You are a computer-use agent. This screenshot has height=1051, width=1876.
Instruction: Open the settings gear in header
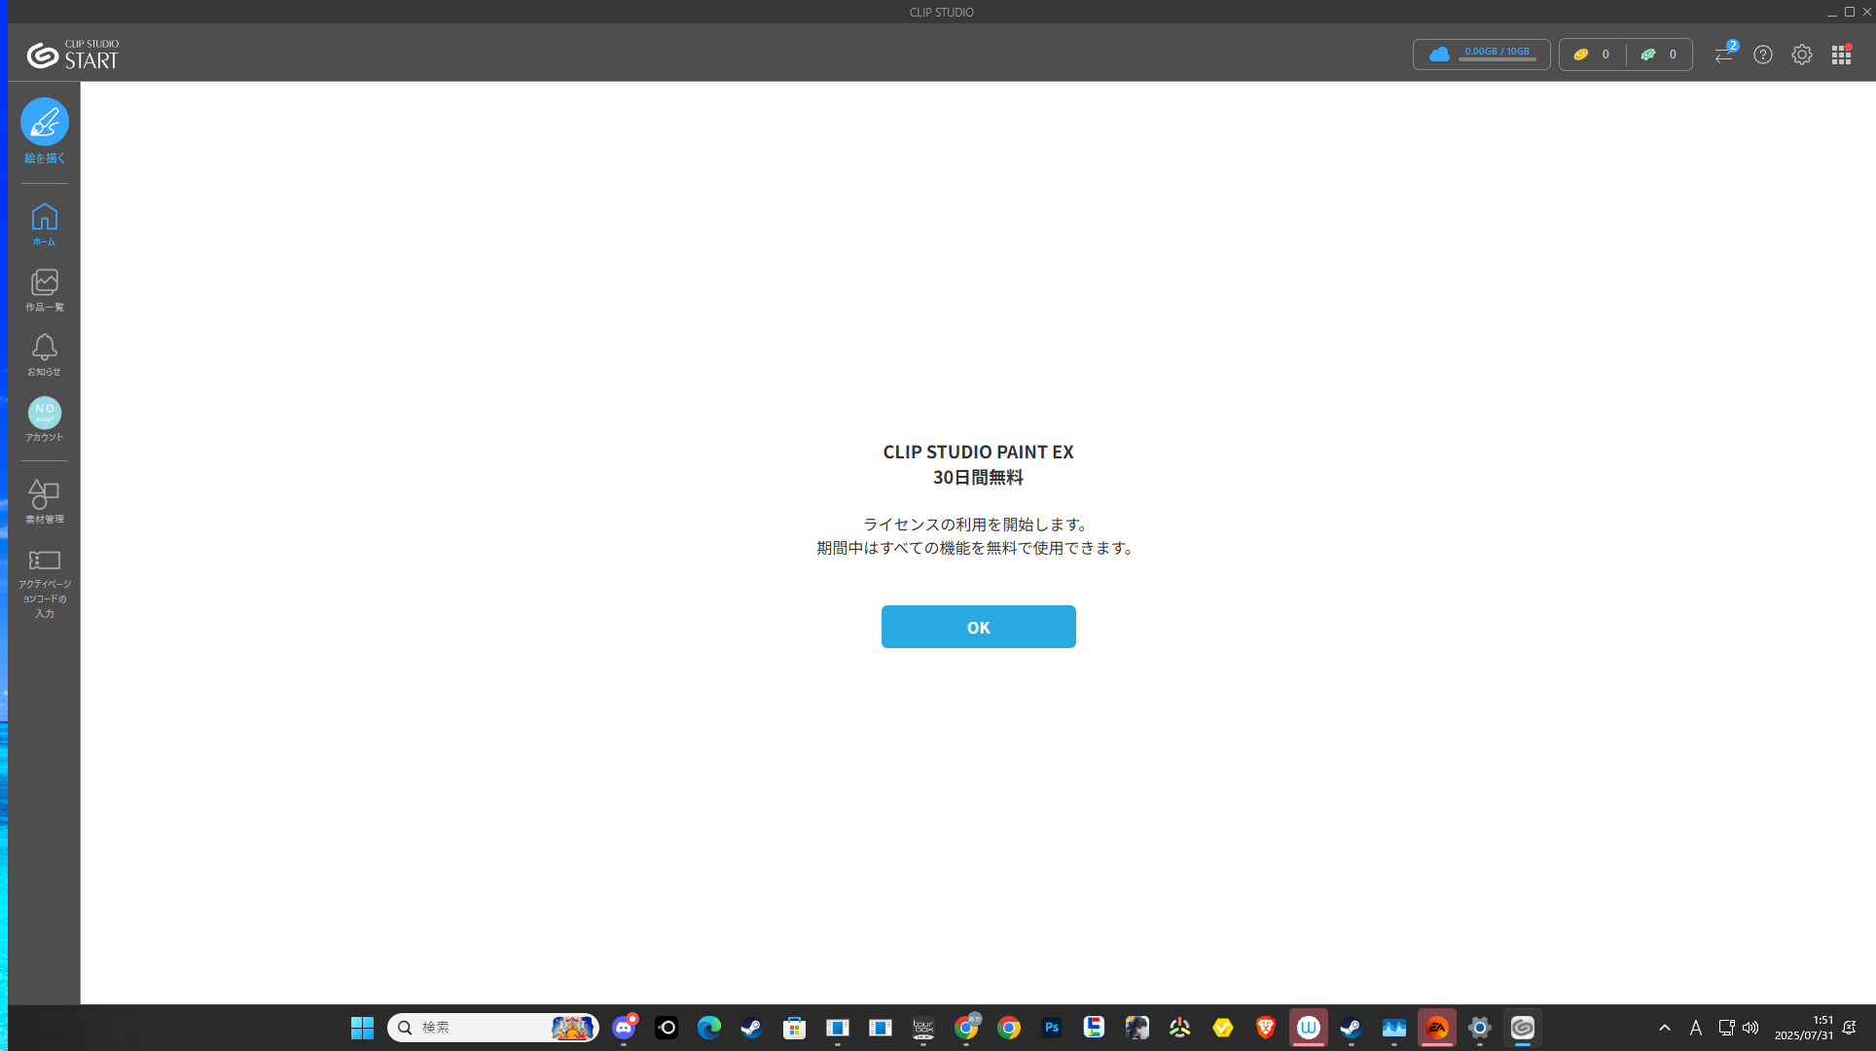1801,54
